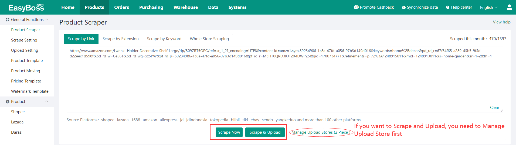This screenshot has width=516, height=145.
Task: Go to the Home menu
Action: pyautogui.click(x=68, y=7)
